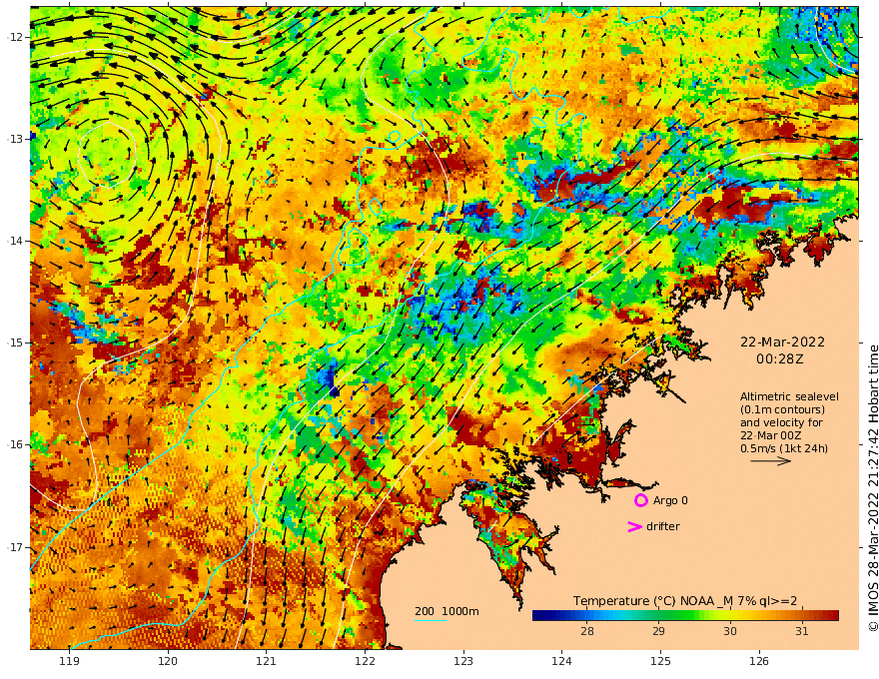Screen dimensions: 879x679
Task: Click latitude label -12 on left axis
Action: click(16, 37)
